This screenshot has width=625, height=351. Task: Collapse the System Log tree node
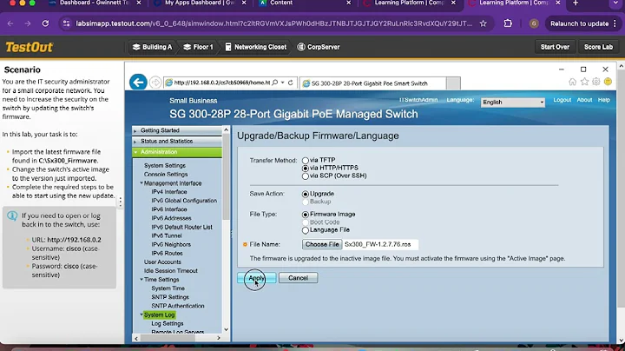coord(141,315)
